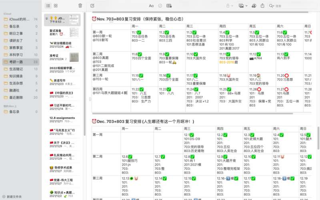Open the Aa text format options
Screen dimensions: 320x200
tap(151, 6)
